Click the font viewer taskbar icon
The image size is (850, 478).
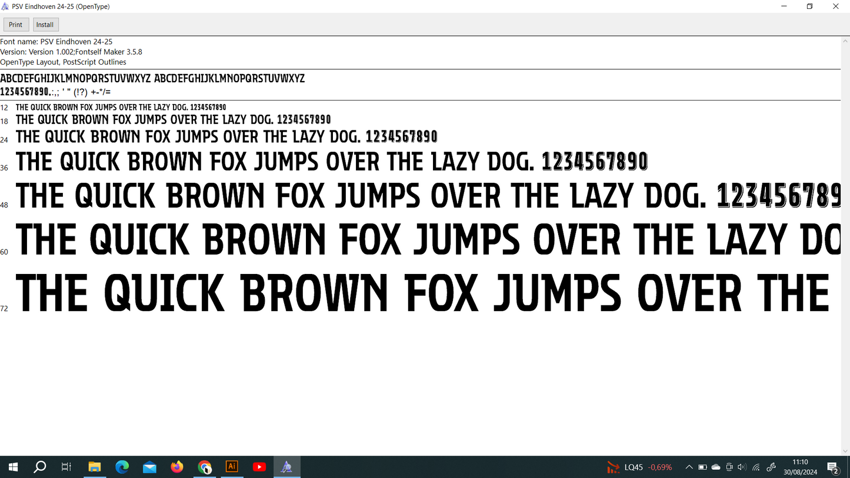click(x=286, y=467)
